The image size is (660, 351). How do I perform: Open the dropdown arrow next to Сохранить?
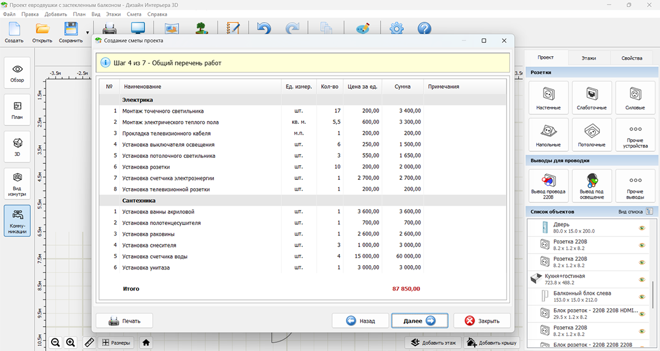tap(87, 32)
